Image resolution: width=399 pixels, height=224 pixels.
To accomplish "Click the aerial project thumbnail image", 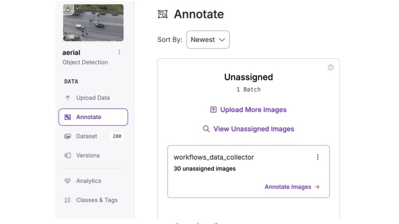I will coord(94,23).
